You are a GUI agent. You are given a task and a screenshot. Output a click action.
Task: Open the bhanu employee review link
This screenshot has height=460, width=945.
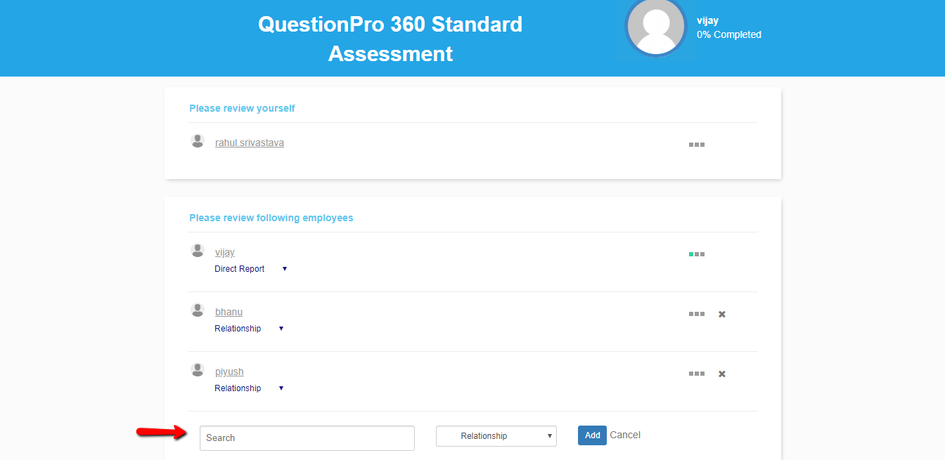[x=229, y=311]
